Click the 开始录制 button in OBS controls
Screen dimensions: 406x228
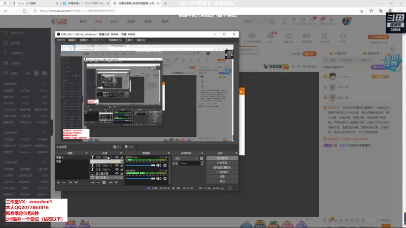tap(222, 163)
